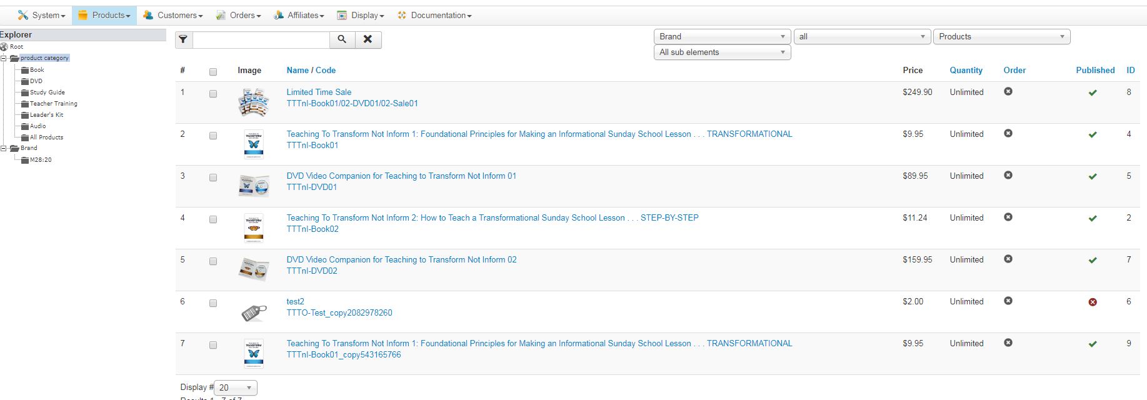Tick the select-all checkbox in the header
Screen dimensions: 1147x400
(213, 72)
